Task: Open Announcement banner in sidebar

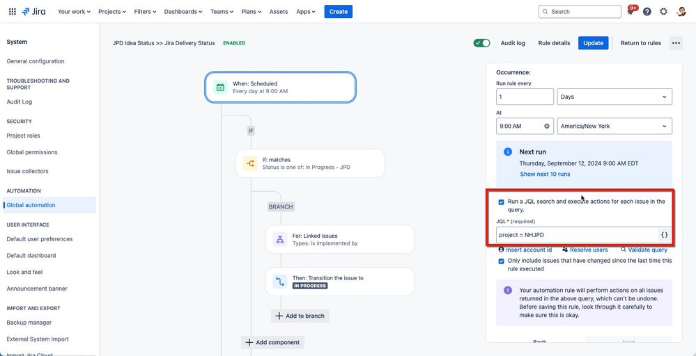Action: click(x=37, y=289)
